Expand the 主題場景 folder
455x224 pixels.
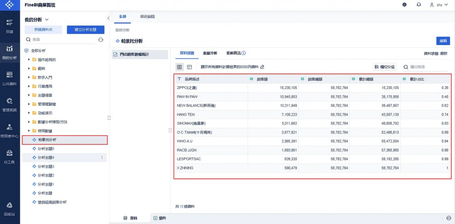[29, 95]
